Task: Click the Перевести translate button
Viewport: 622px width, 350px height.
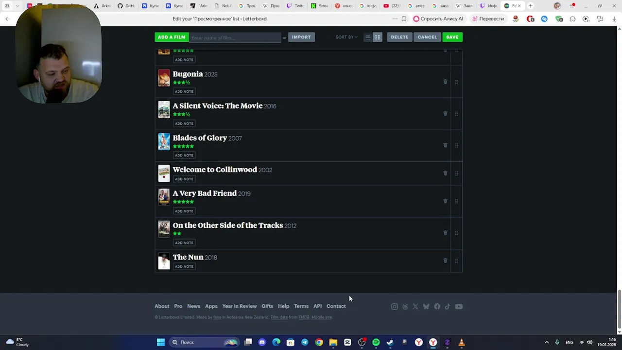Action: tap(488, 19)
